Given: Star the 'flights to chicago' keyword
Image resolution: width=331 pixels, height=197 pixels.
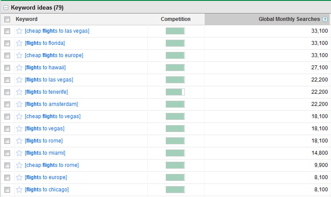Looking at the screenshot, I should 19,190.
